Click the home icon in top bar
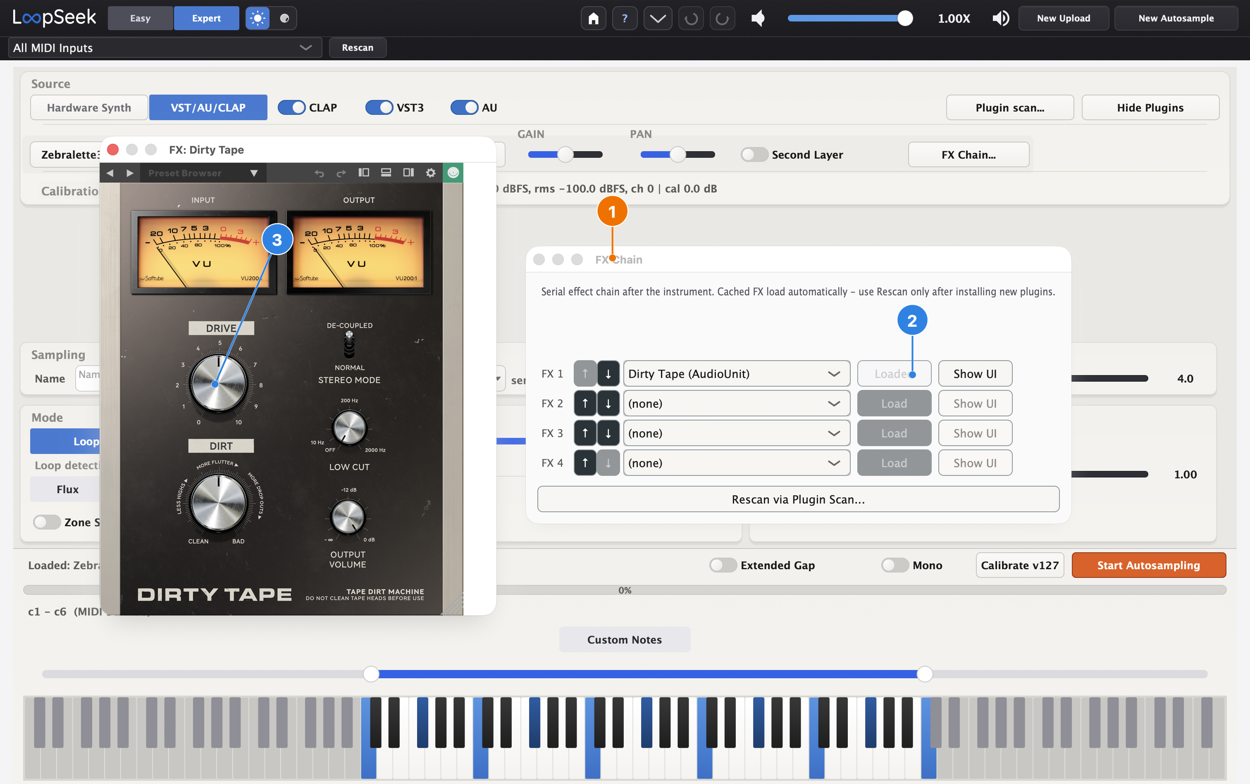This screenshot has height=784, width=1250. pos(593,19)
